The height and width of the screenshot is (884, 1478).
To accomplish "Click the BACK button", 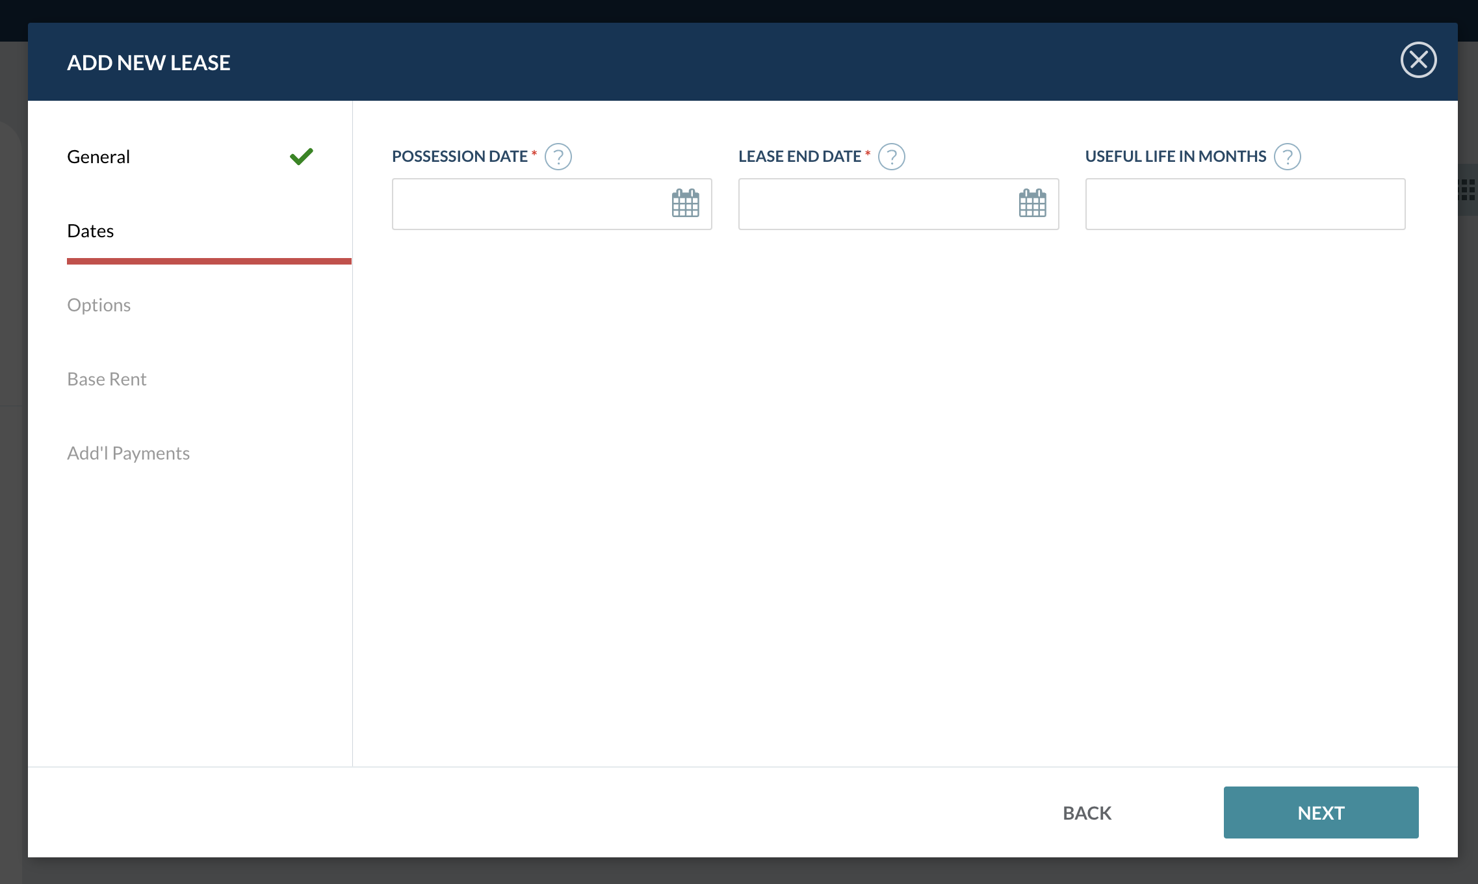I will click(1085, 812).
